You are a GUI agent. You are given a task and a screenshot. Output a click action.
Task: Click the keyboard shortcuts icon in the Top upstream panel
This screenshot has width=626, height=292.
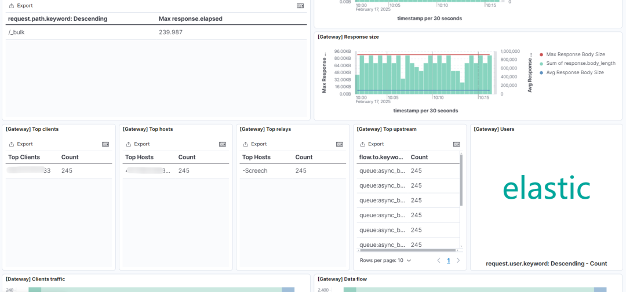(x=456, y=144)
